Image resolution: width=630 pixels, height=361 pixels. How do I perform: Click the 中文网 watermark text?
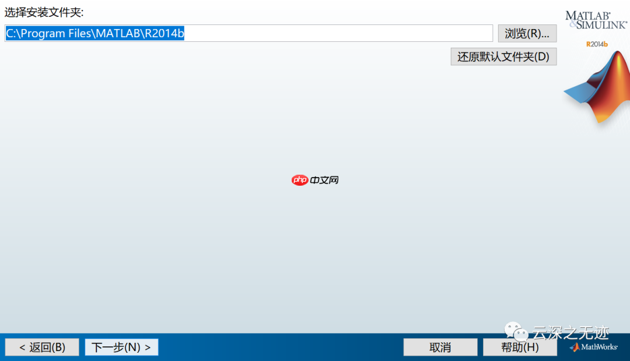pyautogui.click(x=324, y=180)
